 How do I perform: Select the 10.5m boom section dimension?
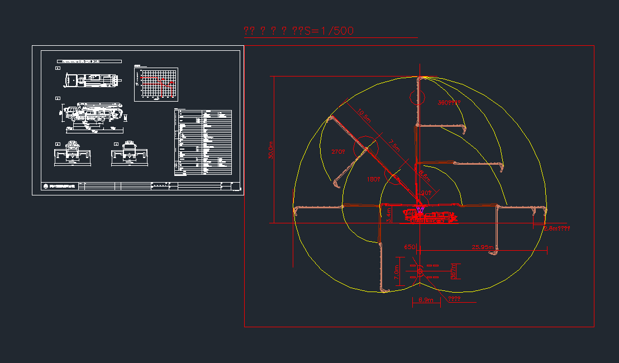pos(364,116)
